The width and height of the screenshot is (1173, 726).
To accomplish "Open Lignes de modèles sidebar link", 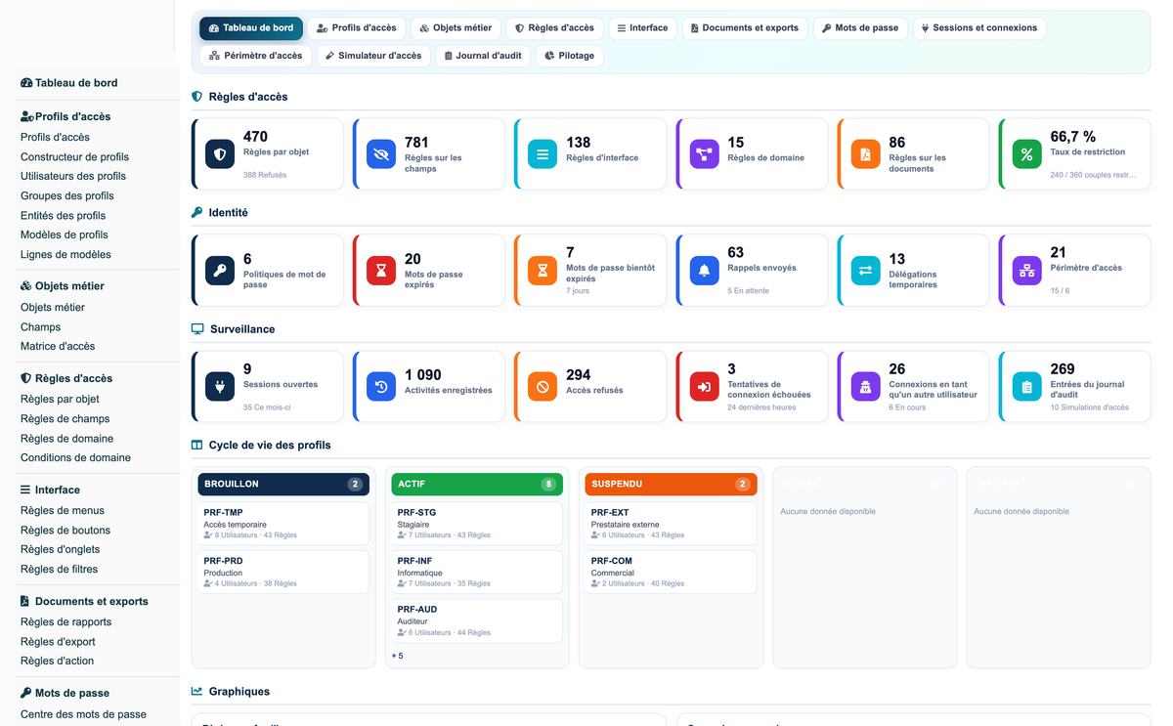I will [65, 255].
